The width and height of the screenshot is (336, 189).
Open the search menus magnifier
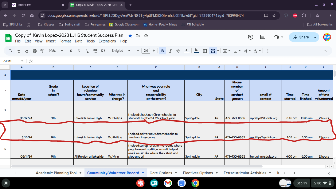point(10,51)
